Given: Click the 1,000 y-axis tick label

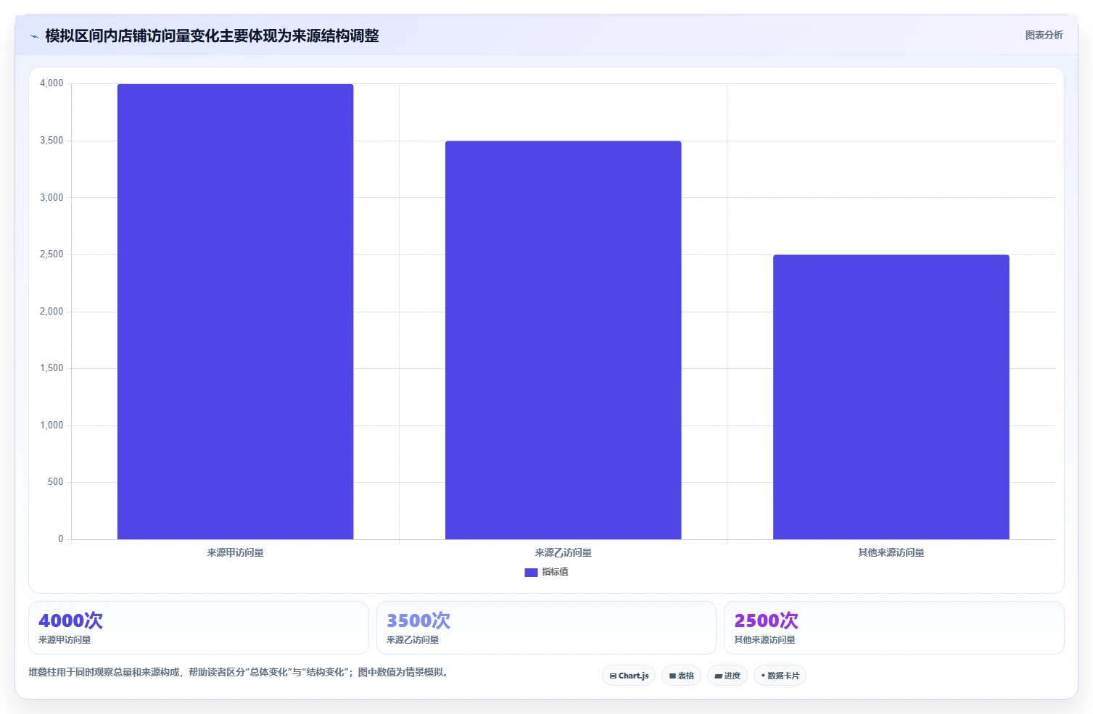Looking at the screenshot, I should [x=51, y=426].
